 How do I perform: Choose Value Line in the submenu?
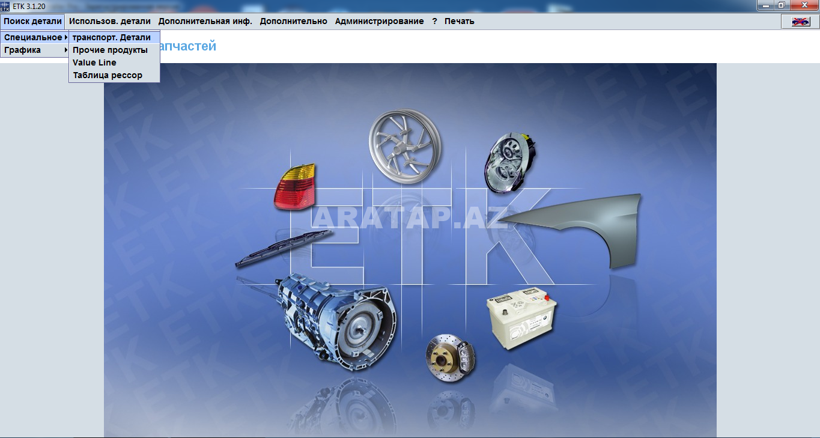[114, 62]
